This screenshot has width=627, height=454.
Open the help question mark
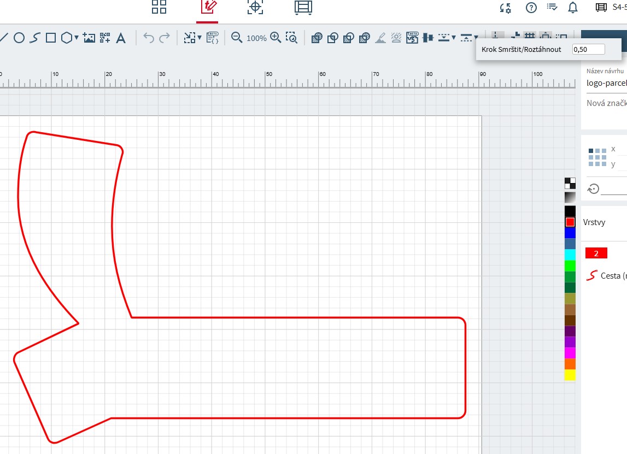(531, 7)
